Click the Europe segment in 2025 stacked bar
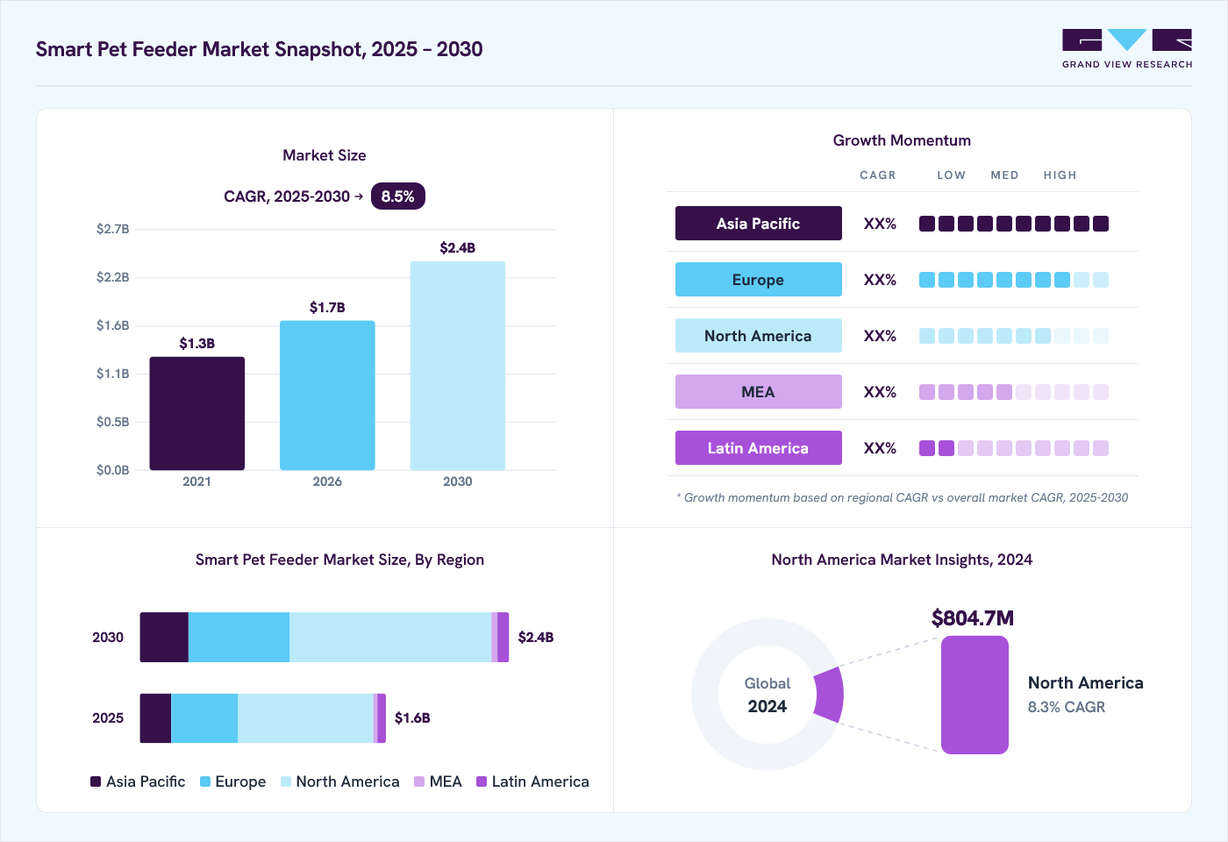The height and width of the screenshot is (842, 1228). tap(204, 718)
